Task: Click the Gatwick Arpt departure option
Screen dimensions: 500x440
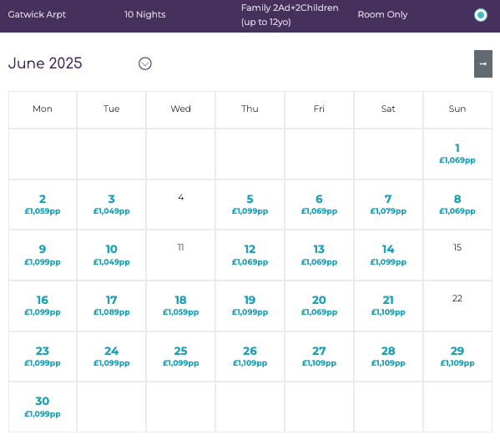Action: coord(37,14)
